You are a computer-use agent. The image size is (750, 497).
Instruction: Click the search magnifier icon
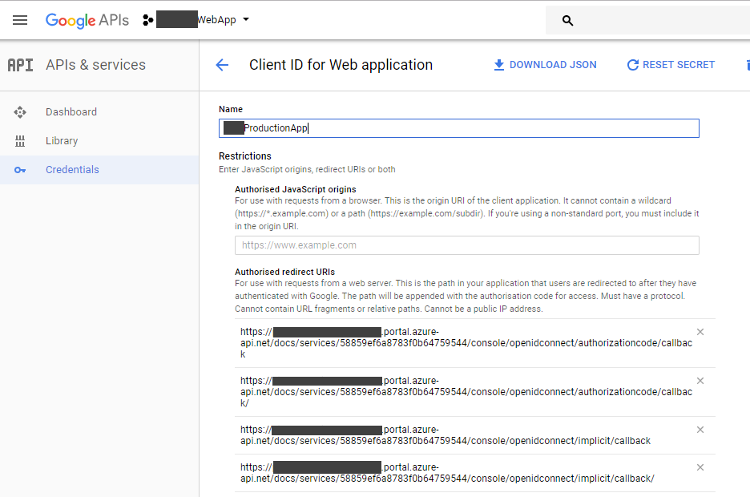click(x=567, y=20)
